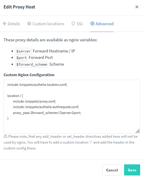Click the $port variable code tag
Screen dimensions: 144x179
point(21,58)
